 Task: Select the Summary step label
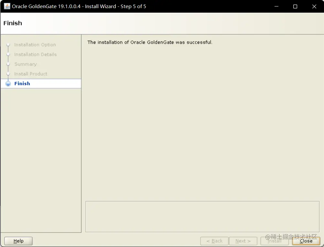[x=25, y=64]
